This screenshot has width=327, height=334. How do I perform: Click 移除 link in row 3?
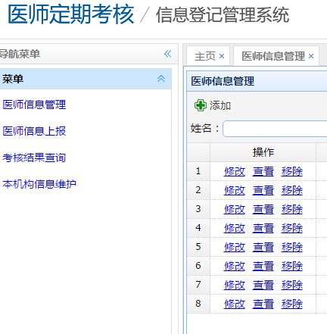click(292, 209)
